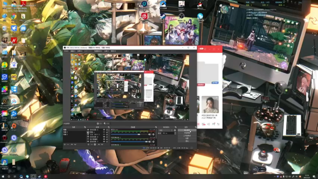Toggle the eye on the source numbered 22
This screenshot has width=318, height=179.
point(104,137)
